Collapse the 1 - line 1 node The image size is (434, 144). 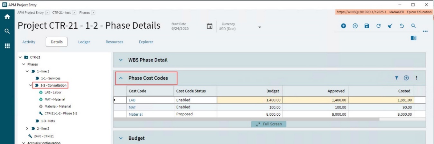click(27, 71)
